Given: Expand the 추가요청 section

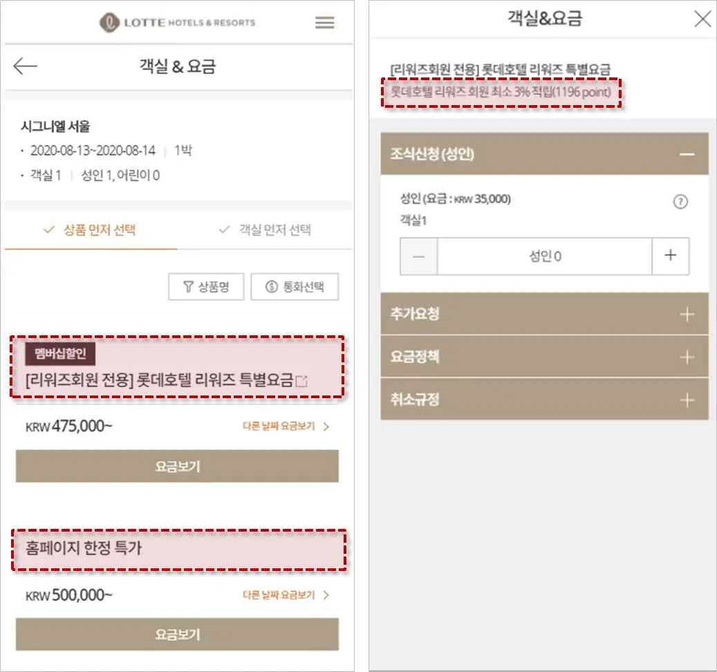Looking at the screenshot, I should coord(544,314).
